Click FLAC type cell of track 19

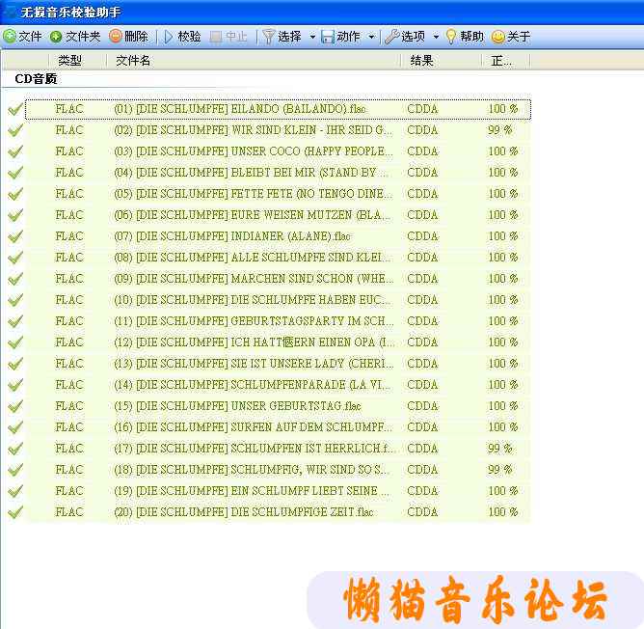pyautogui.click(x=69, y=491)
